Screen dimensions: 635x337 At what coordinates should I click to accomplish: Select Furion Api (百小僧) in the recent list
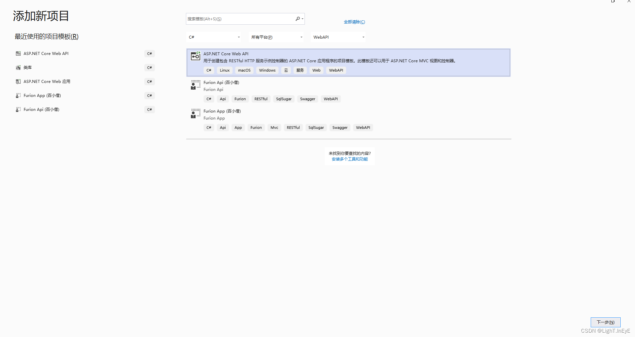coord(85,110)
